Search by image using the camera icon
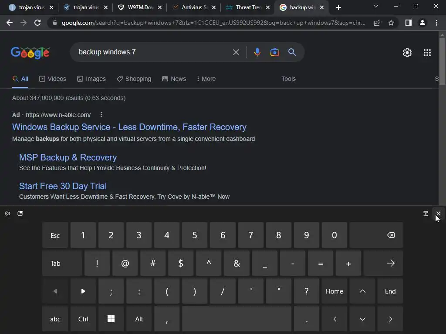446x334 pixels. click(x=274, y=52)
